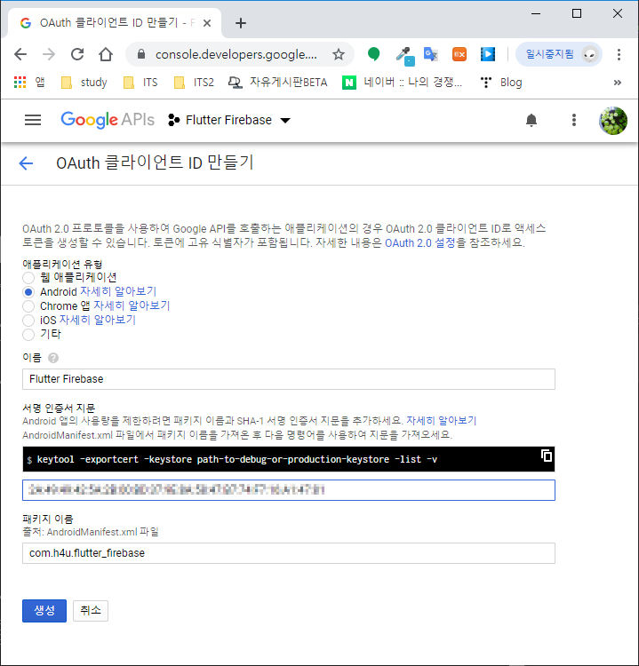Viewport: 639px width, 666px height.
Task: Click the address bar URL
Action: pyautogui.click(x=236, y=54)
